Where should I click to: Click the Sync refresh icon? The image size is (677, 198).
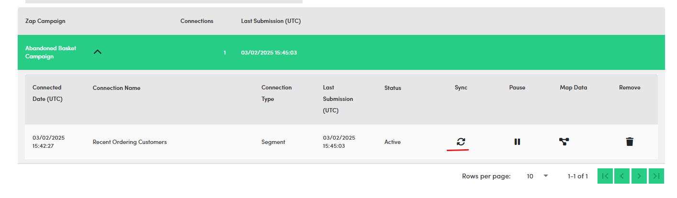pyautogui.click(x=461, y=142)
